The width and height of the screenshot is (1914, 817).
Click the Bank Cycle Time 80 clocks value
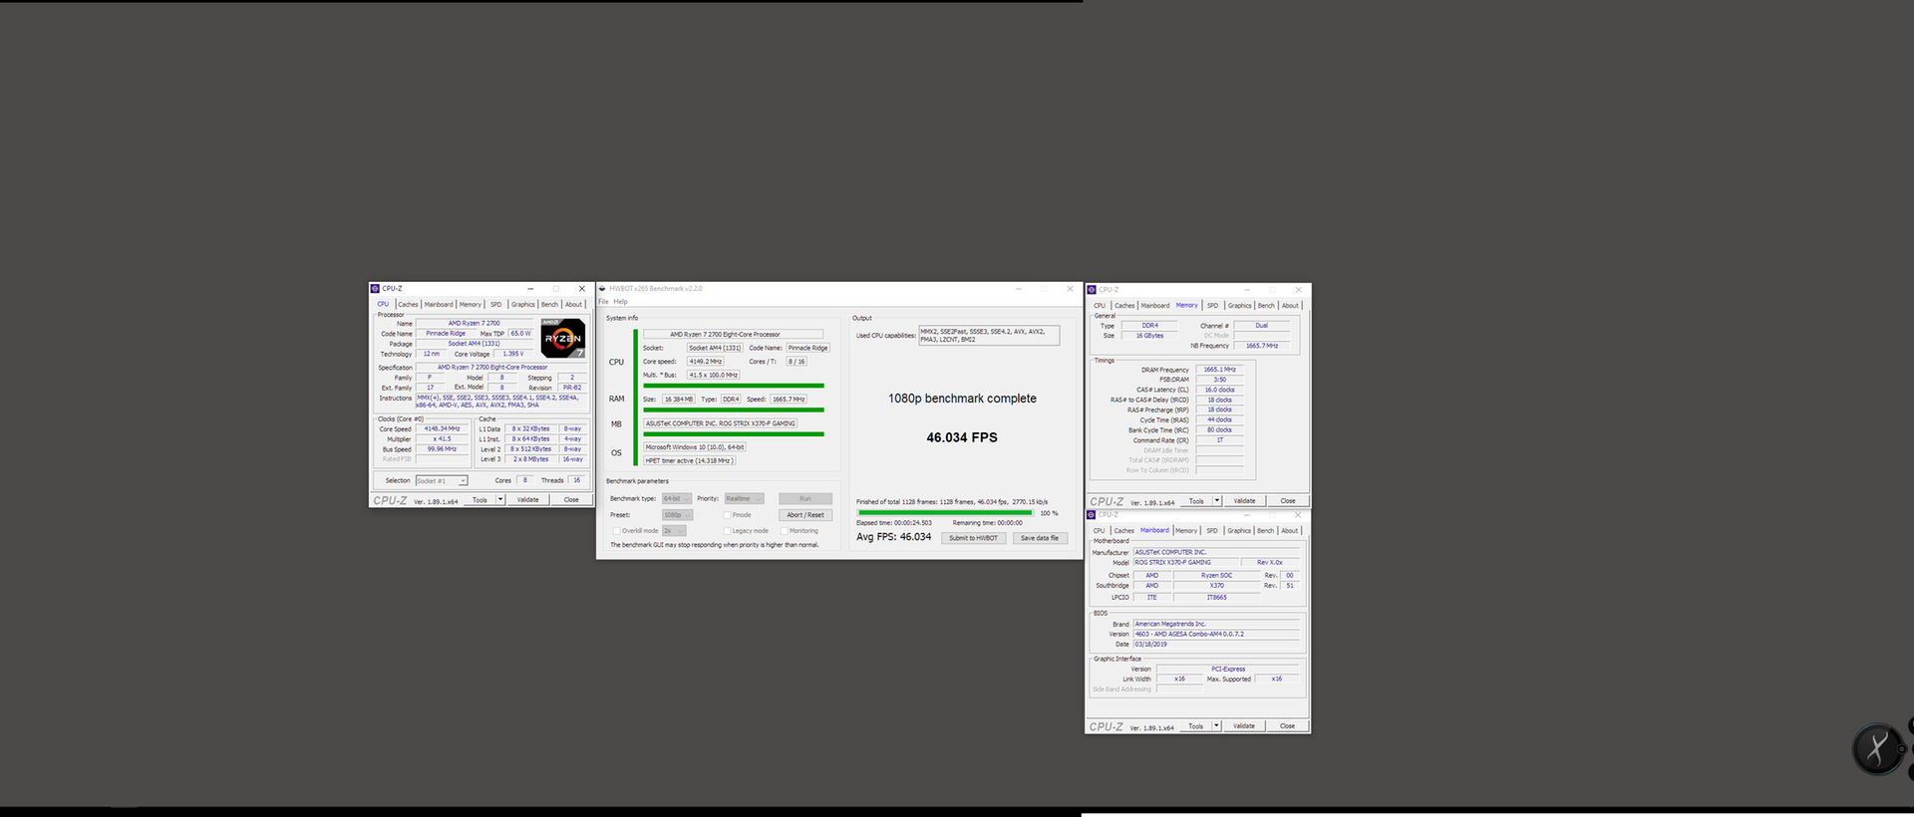[1219, 430]
